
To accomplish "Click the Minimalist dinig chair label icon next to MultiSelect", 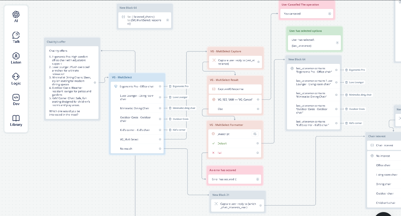I will click(170, 108).
